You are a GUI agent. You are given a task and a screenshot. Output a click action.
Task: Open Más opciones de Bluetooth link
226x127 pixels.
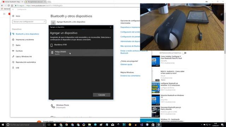tap(130, 46)
